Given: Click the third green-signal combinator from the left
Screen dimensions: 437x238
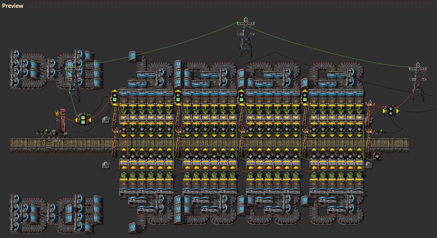Looking at the screenshot, I should [x=241, y=98].
